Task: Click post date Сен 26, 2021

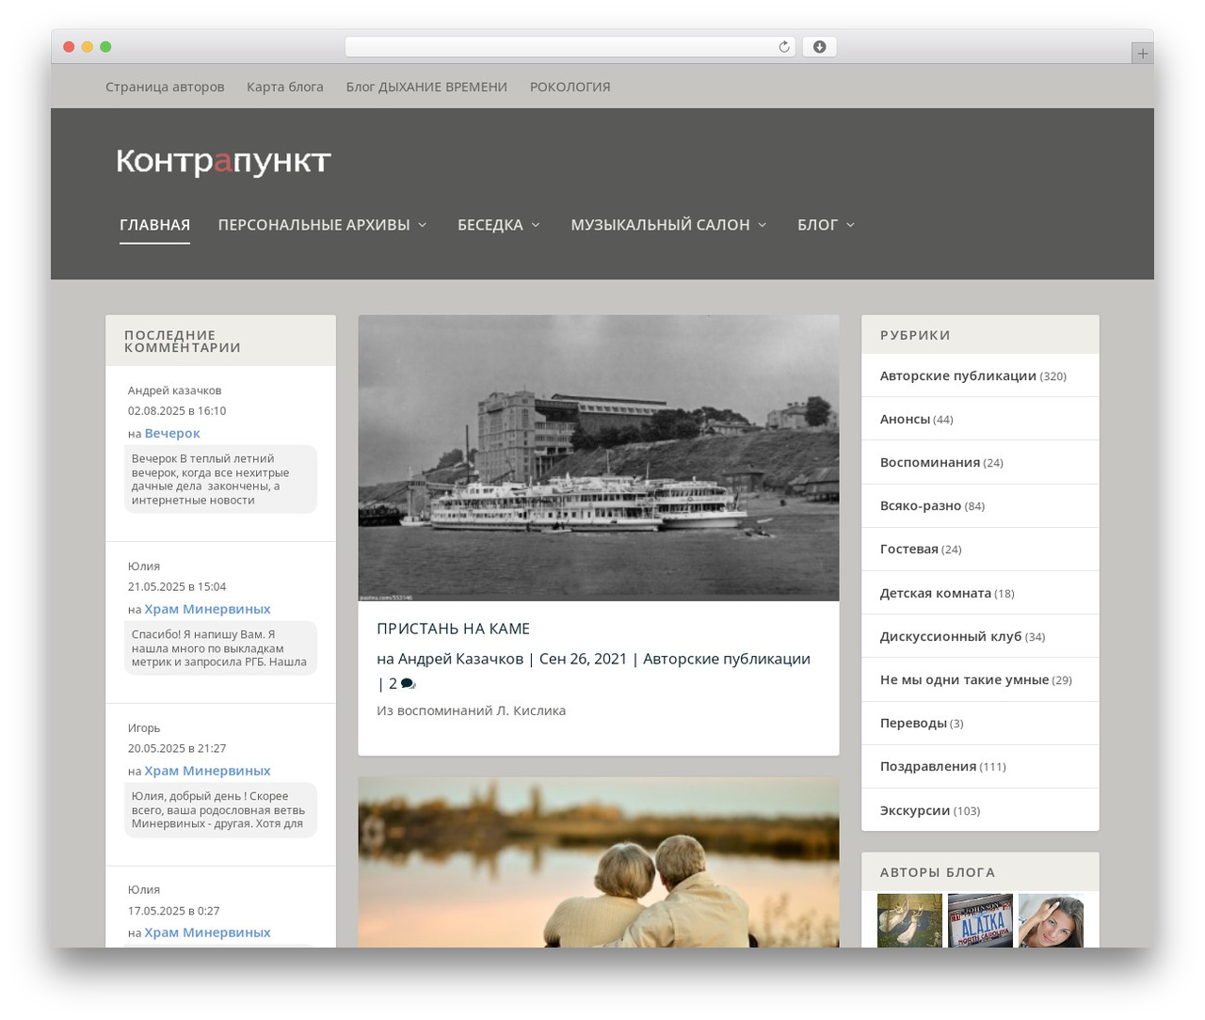Action: (583, 659)
